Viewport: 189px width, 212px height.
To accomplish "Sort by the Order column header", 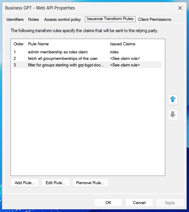I will coord(19,44).
